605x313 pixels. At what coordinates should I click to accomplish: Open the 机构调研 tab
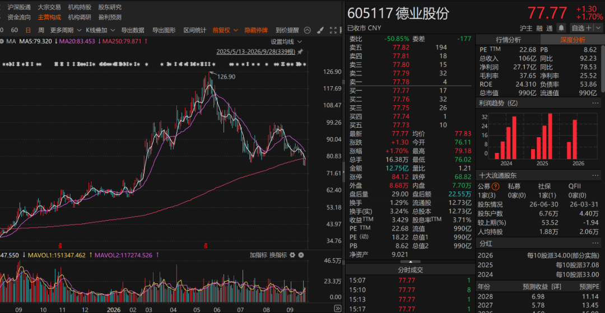[80, 17]
